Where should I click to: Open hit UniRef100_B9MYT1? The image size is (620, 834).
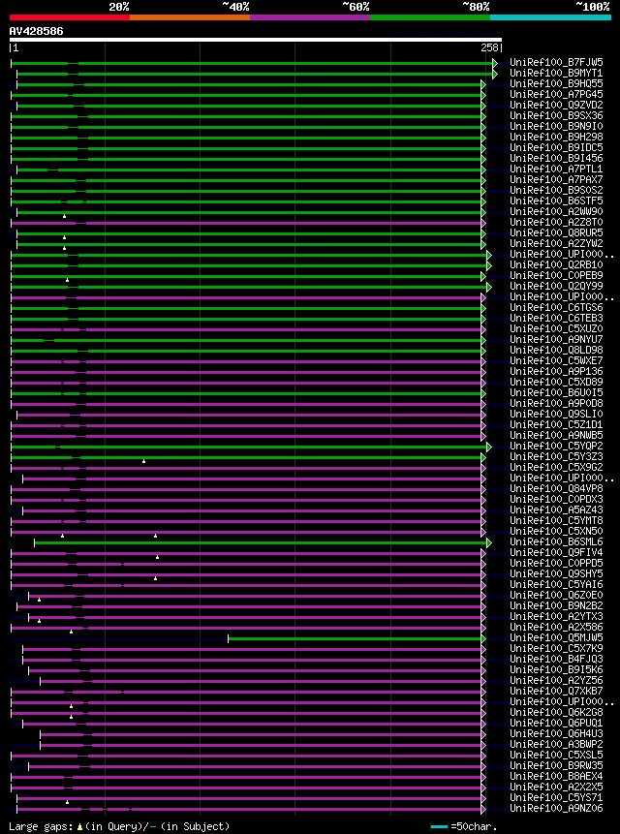pyautogui.click(x=556, y=74)
